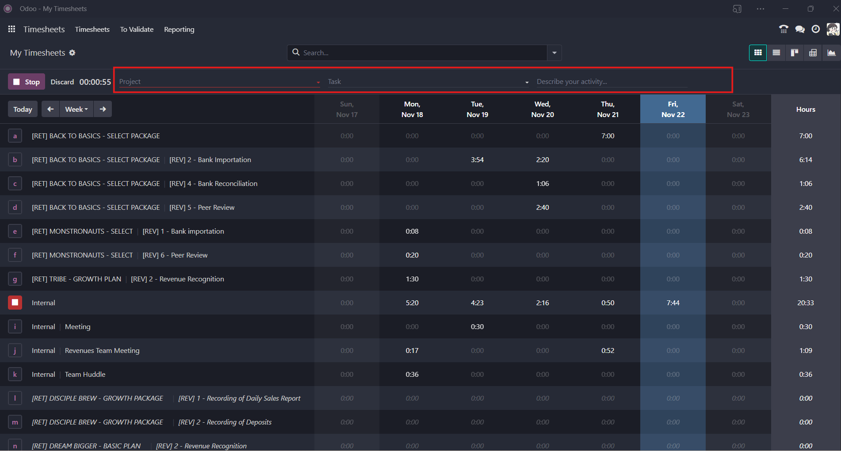Open the To Validate menu
Screen dimensions: 841x451
pyautogui.click(x=137, y=30)
